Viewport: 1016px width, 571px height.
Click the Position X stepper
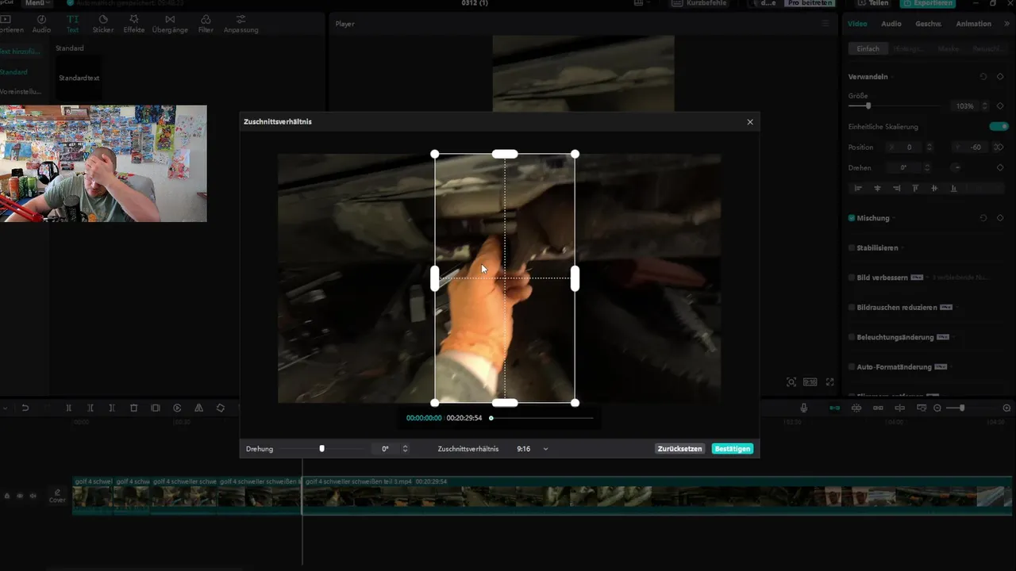(x=929, y=147)
